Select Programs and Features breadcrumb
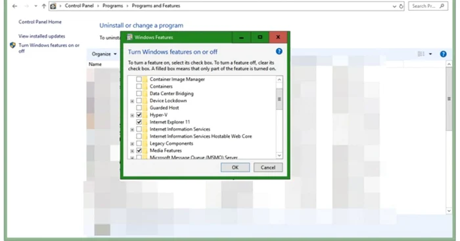Image resolution: width=460 pixels, height=241 pixels. point(156,6)
